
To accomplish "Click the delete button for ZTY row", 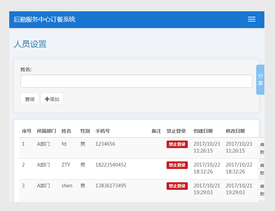I will 262,173.
